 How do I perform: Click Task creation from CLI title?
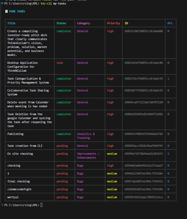[x=25, y=146]
